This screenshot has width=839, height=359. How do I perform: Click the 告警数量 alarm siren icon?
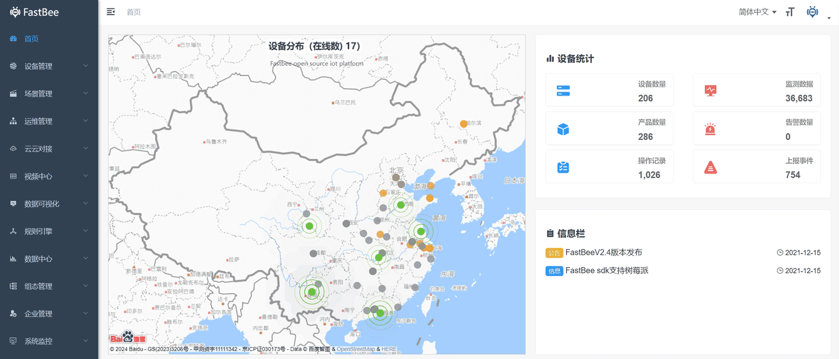710,129
